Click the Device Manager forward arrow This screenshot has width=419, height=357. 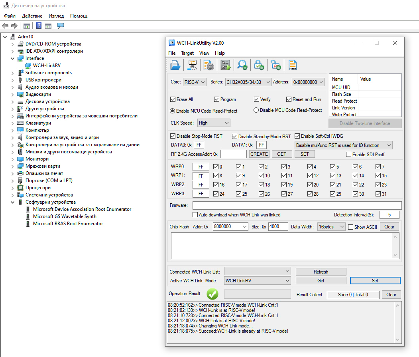(14, 26)
